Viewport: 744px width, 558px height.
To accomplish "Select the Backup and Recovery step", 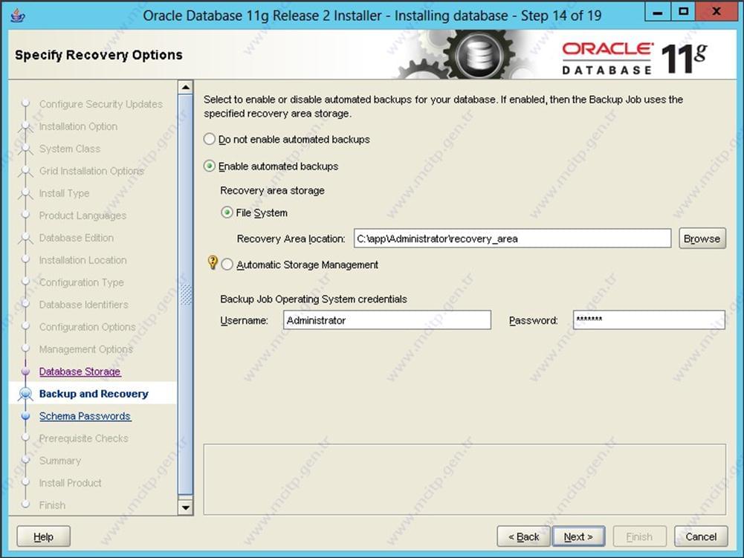I will pyautogui.click(x=94, y=394).
